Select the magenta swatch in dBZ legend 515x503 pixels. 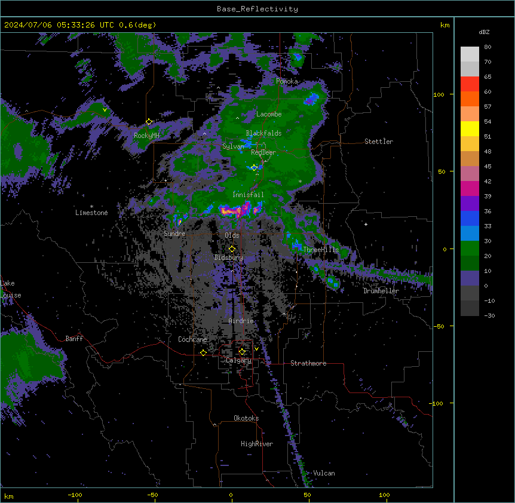[470, 188]
